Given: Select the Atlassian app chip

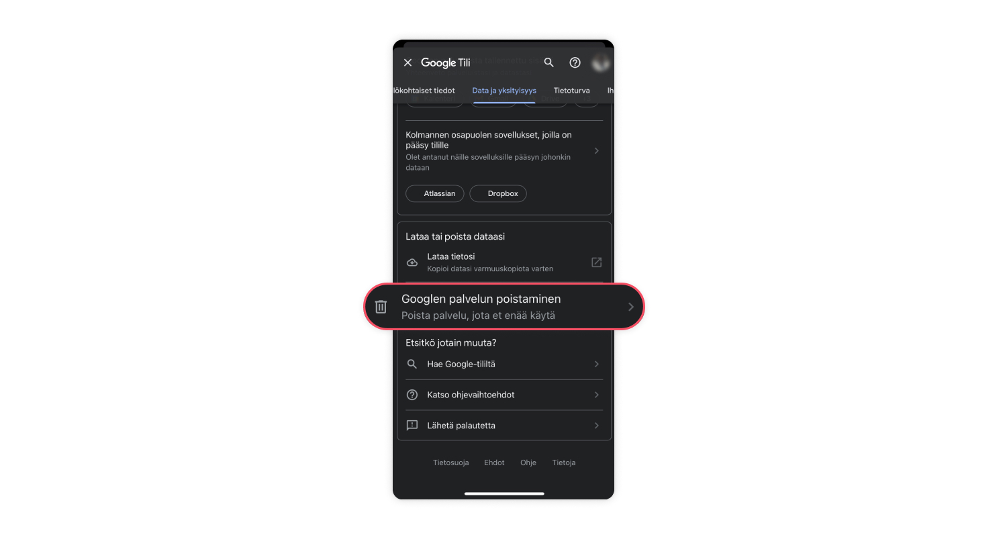Looking at the screenshot, I should [x=435, y=193].
